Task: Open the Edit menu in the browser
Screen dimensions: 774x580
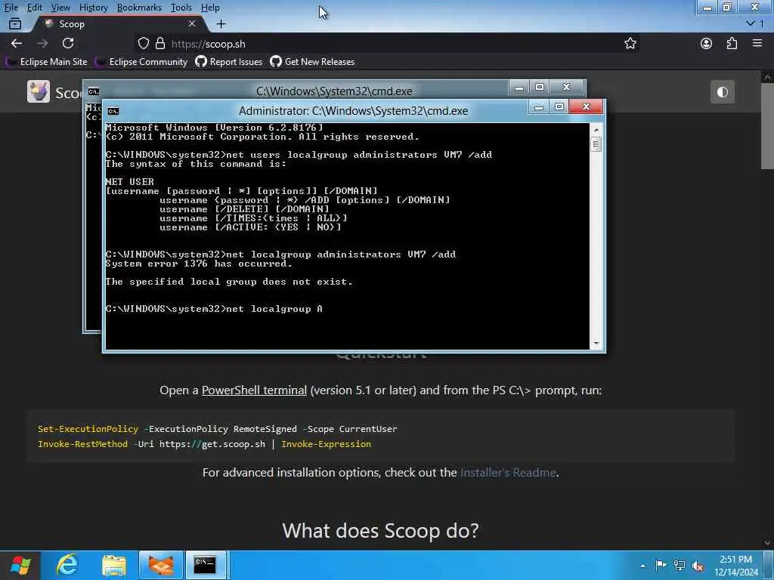Action: 34,8
